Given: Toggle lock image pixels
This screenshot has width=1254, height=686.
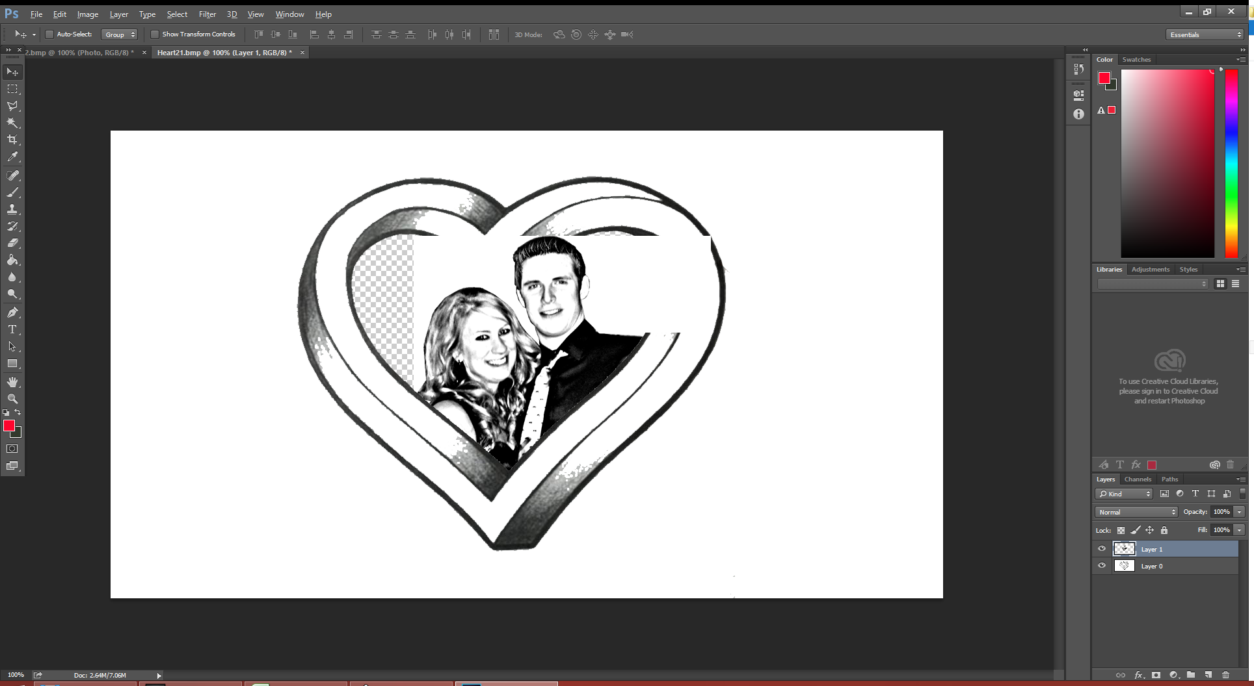Looking at the screenshot, I should click(1136, 530).
